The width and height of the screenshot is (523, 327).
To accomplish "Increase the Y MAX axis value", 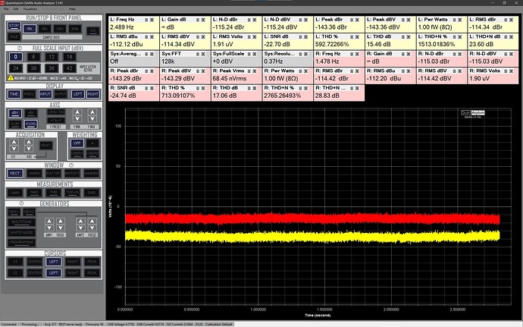I will [x=92, y=112].
